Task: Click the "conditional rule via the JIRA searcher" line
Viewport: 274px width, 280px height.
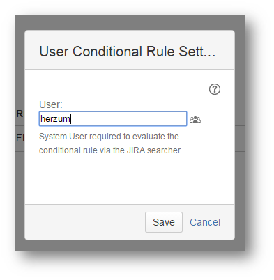Action: coord(109,150)
